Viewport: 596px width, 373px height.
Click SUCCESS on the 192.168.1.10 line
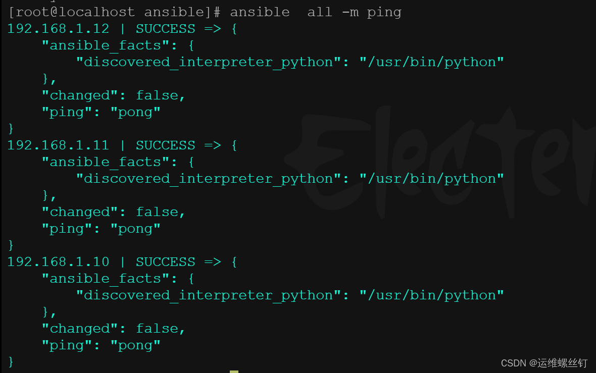[165, 262]
